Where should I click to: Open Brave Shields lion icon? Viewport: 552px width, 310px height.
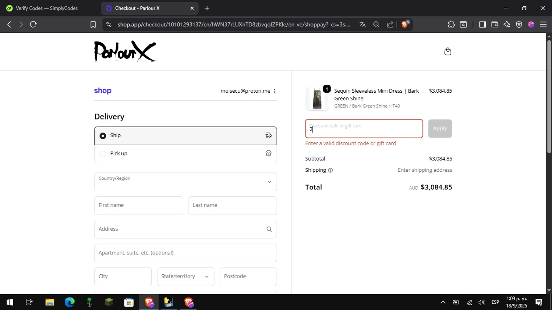pos(405,24)
